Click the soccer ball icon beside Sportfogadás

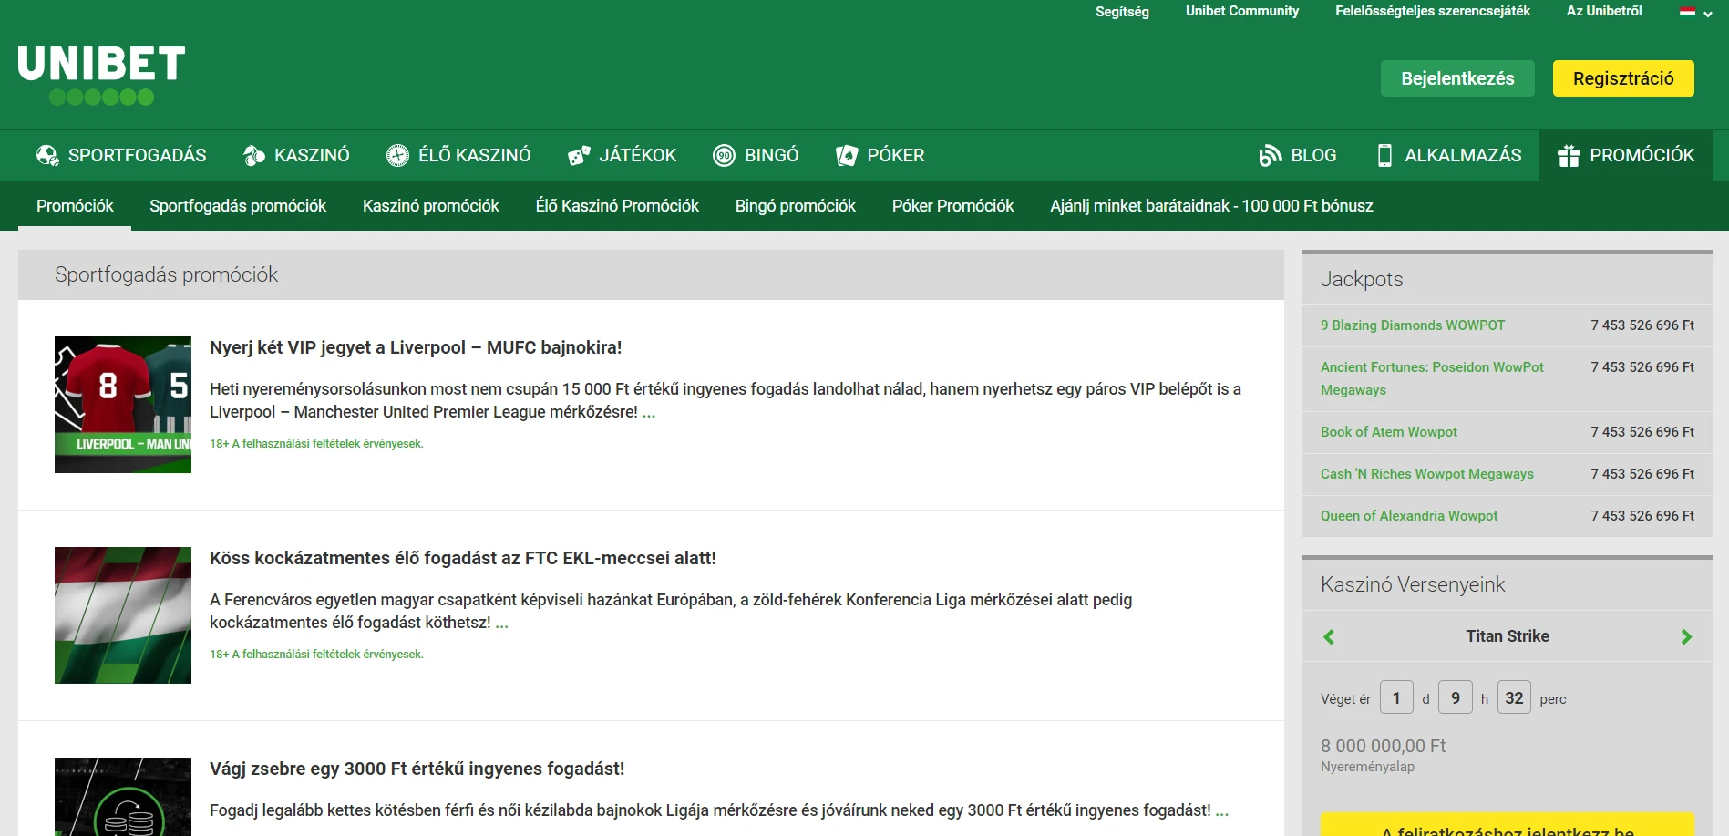point(47,156)
